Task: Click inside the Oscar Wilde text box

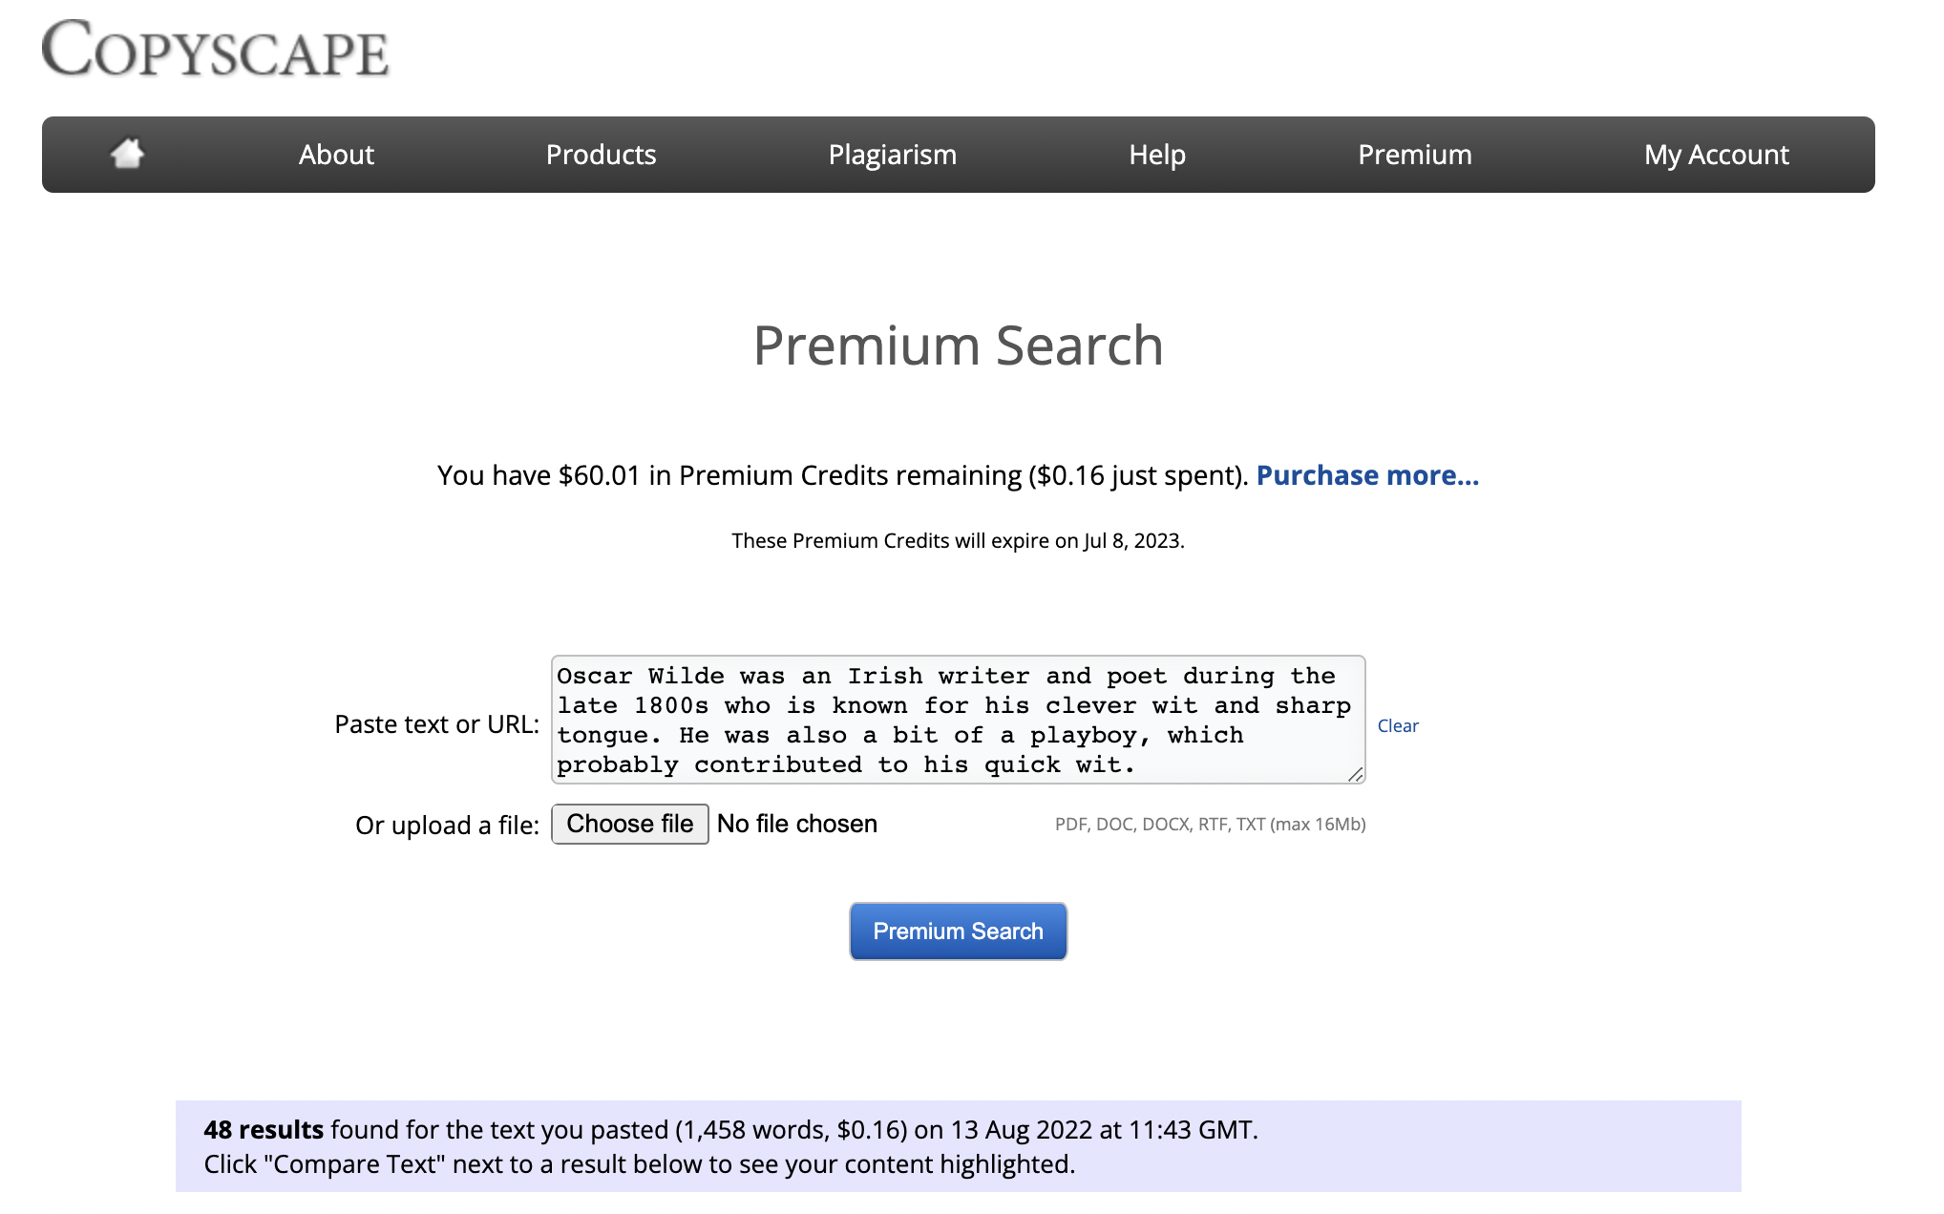Action: click(955, 720)
